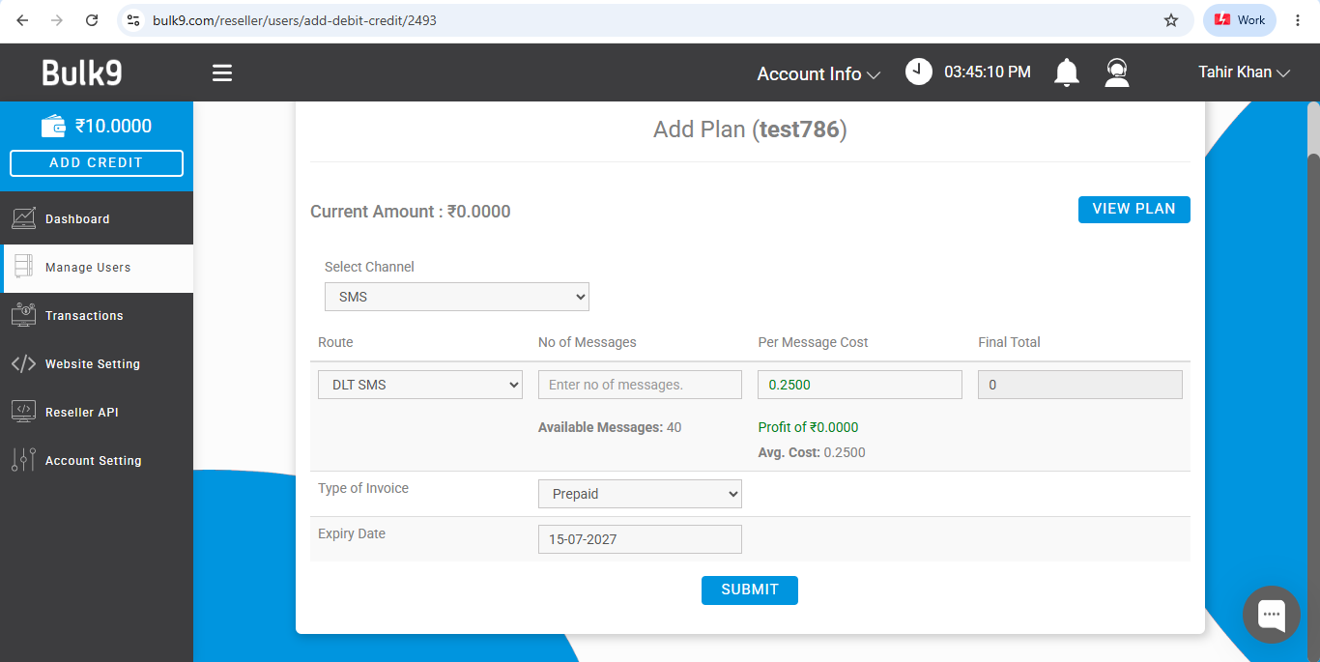Click the hamburger menu icon
1320x662 pixels.
(222, 72)
